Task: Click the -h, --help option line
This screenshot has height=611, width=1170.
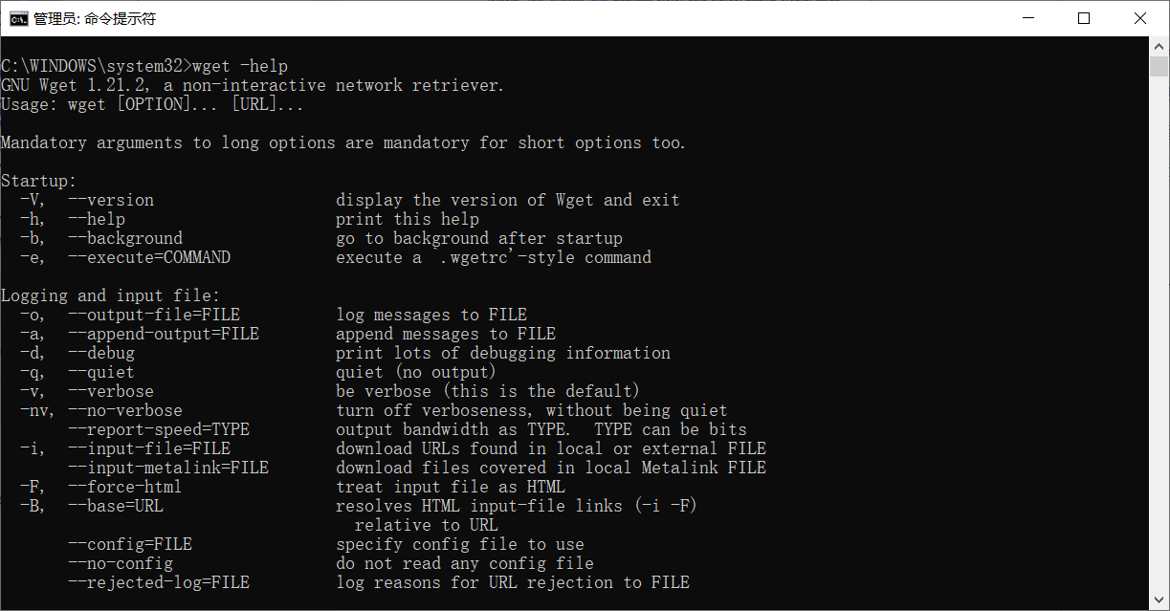Action: tap(72, 218)
